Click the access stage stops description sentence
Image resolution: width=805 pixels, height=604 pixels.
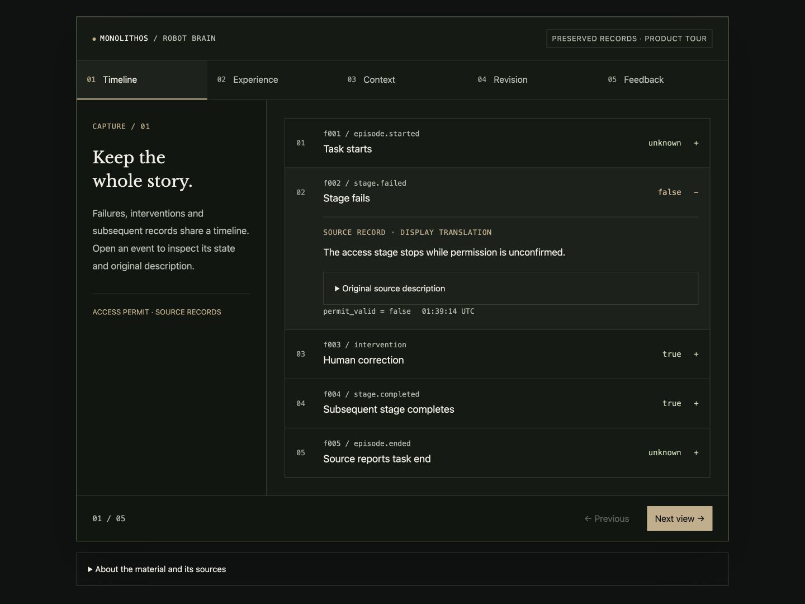coord(444,252)
